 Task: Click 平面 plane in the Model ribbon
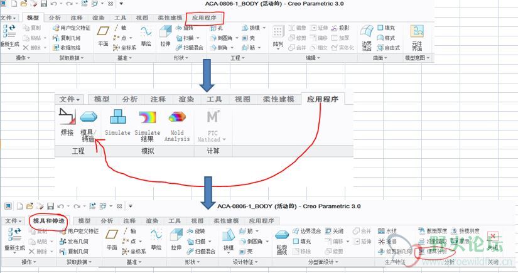(103, 36)
